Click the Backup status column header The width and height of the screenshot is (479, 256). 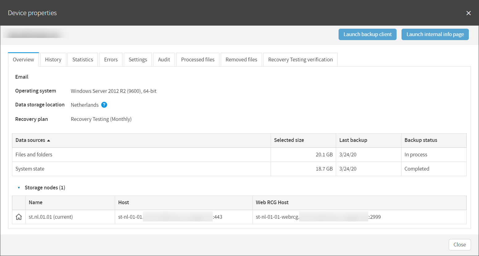(421, 140)
